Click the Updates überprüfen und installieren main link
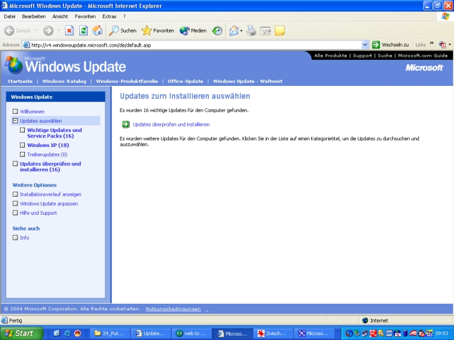Image resolution: width=454 pixels, height=340 pixels. point(171,125)
